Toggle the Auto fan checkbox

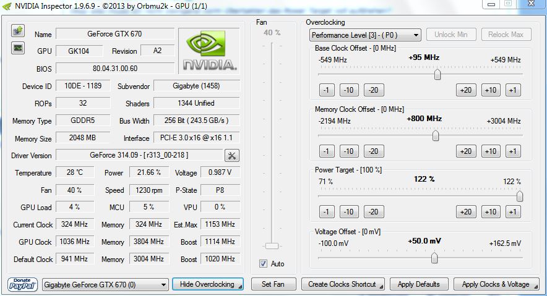(264, 264)
